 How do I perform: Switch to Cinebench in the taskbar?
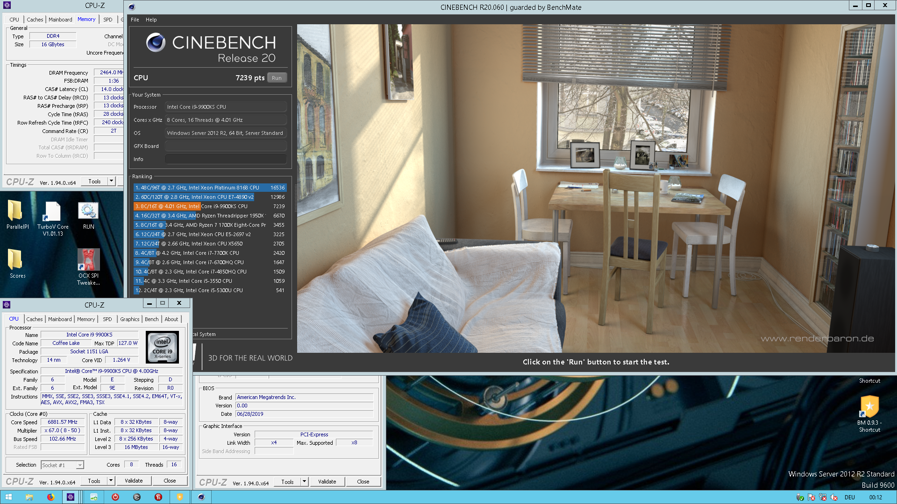tap(201, 497)
